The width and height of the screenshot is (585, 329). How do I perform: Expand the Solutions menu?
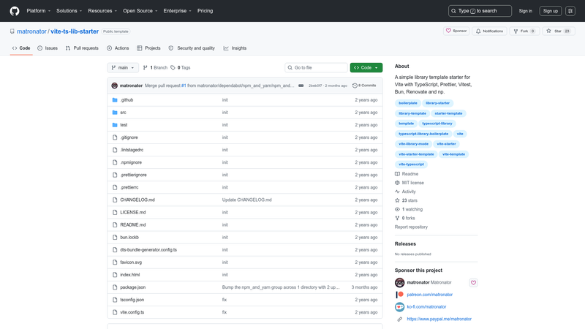pos(69,11)
